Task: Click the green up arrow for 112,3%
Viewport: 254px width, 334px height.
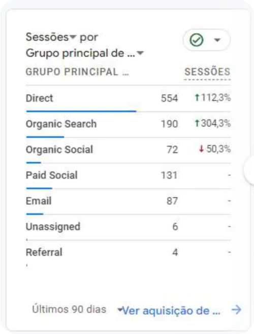Action: point(197,98)
